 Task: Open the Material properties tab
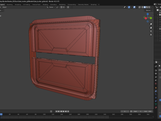[156, 108]
